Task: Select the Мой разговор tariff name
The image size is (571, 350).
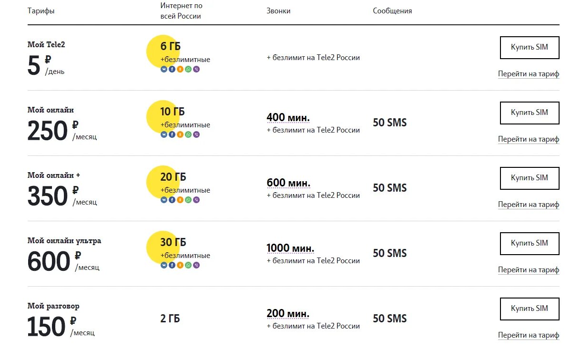Action: [53, 306]
